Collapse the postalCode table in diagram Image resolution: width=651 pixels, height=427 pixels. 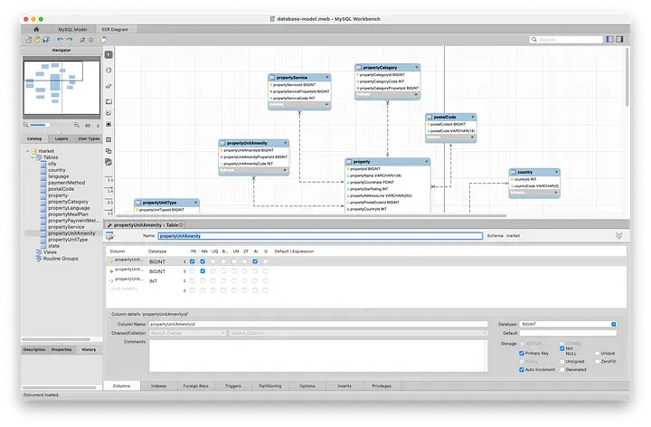[x=473, y=117]
